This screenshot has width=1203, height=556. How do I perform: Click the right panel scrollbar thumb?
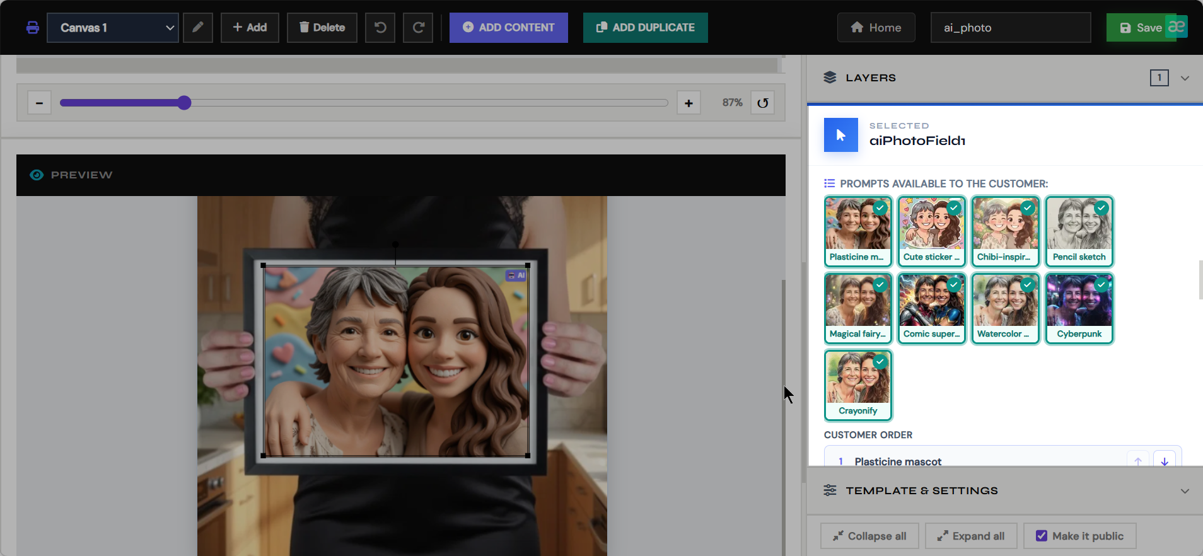coord(1200,280)
